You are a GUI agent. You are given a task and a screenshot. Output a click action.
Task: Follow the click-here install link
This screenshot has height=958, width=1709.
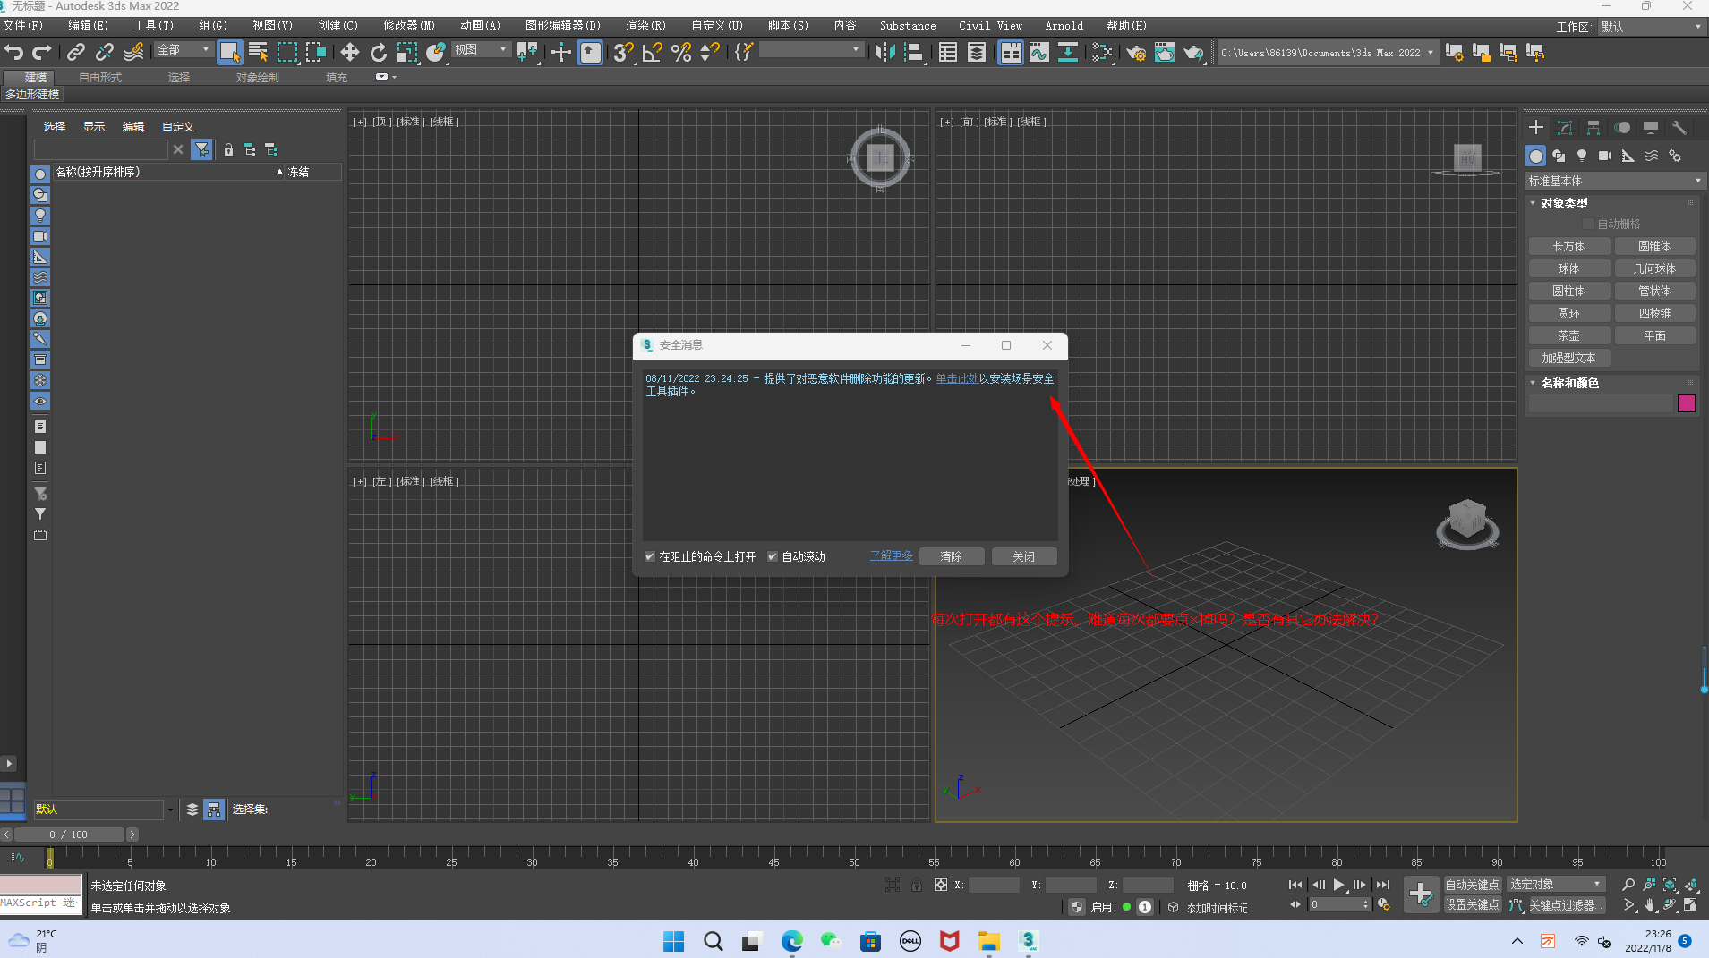(957, 378)
